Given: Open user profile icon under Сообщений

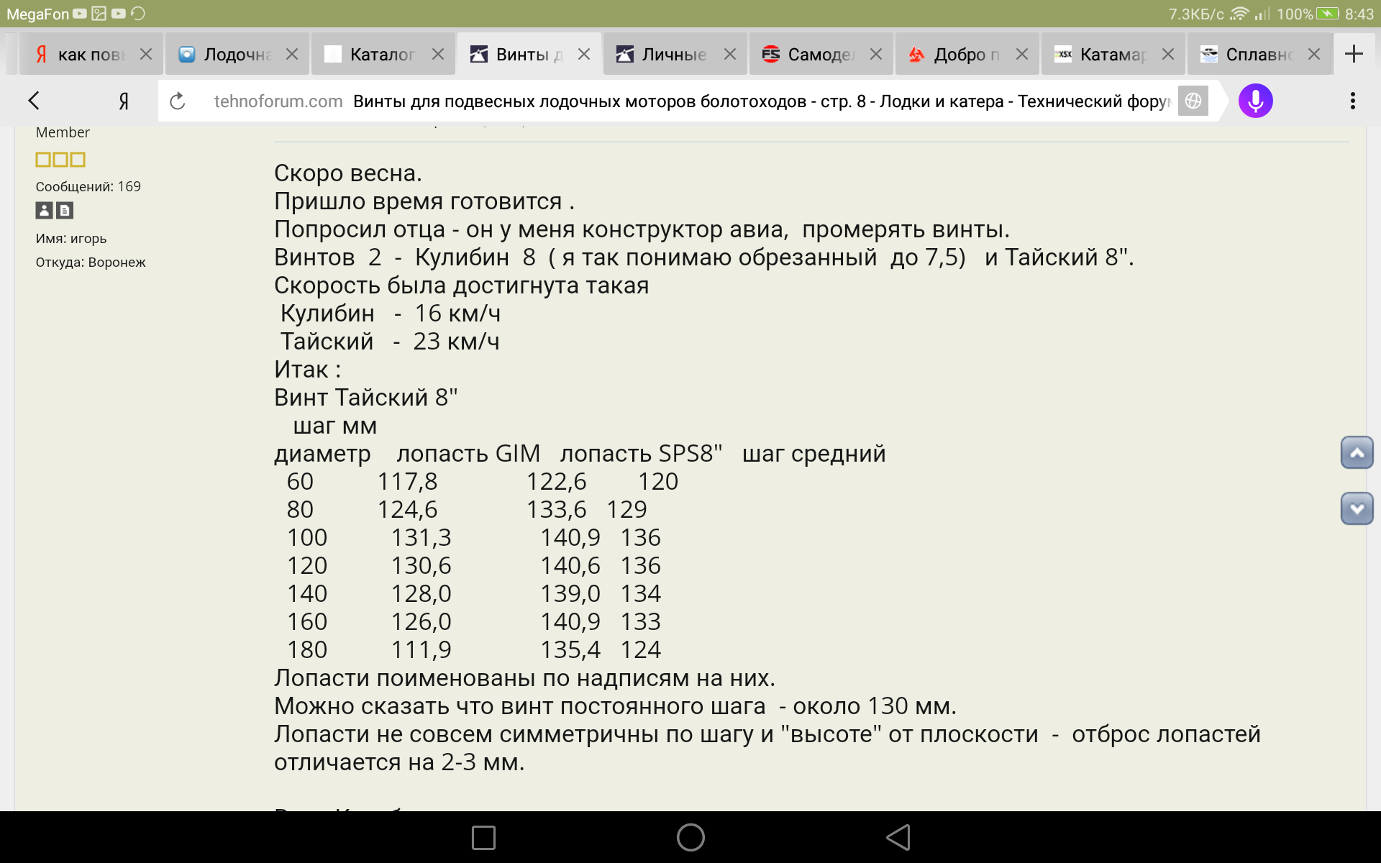Looking at the screenshot, I should 44,210.
